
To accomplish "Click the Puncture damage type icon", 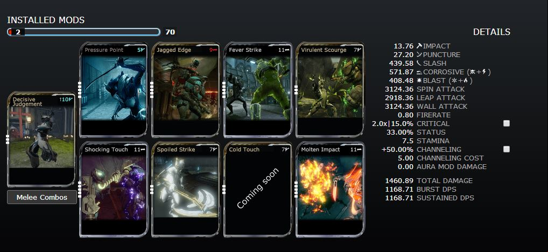I will point(419,54).
